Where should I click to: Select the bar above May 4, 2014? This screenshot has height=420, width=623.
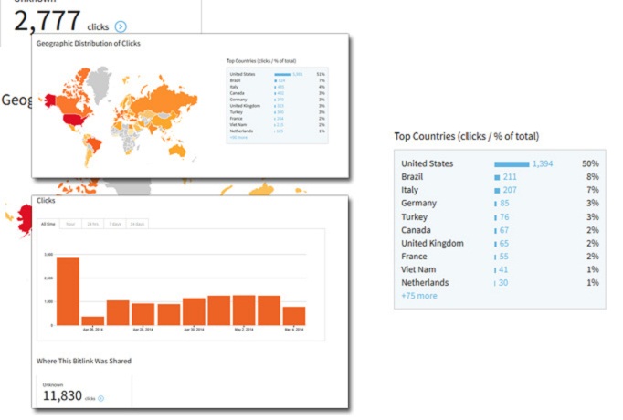[294, 316]
